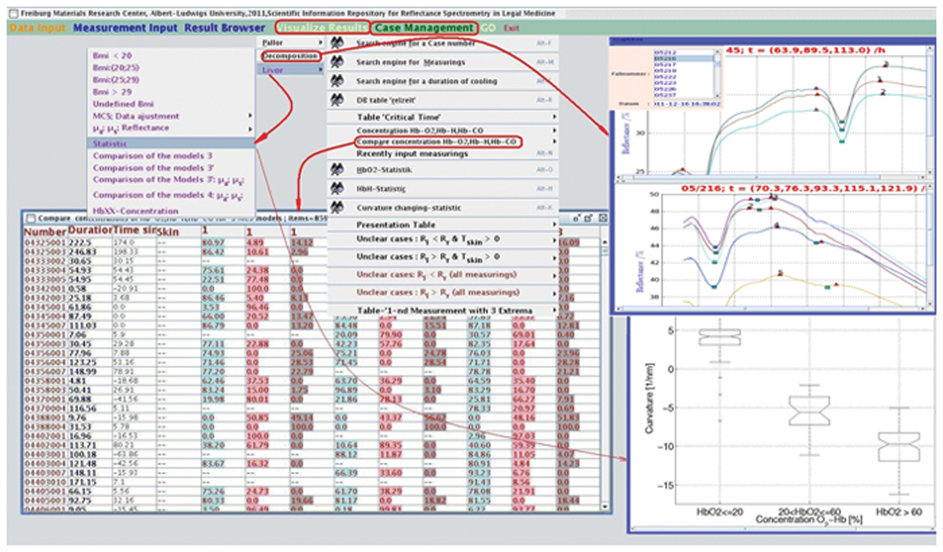Image resolution: width=943 pixels, height=552 pixels.
Task: Click binoculars icon for duration of cooling search
Action: 337,81
